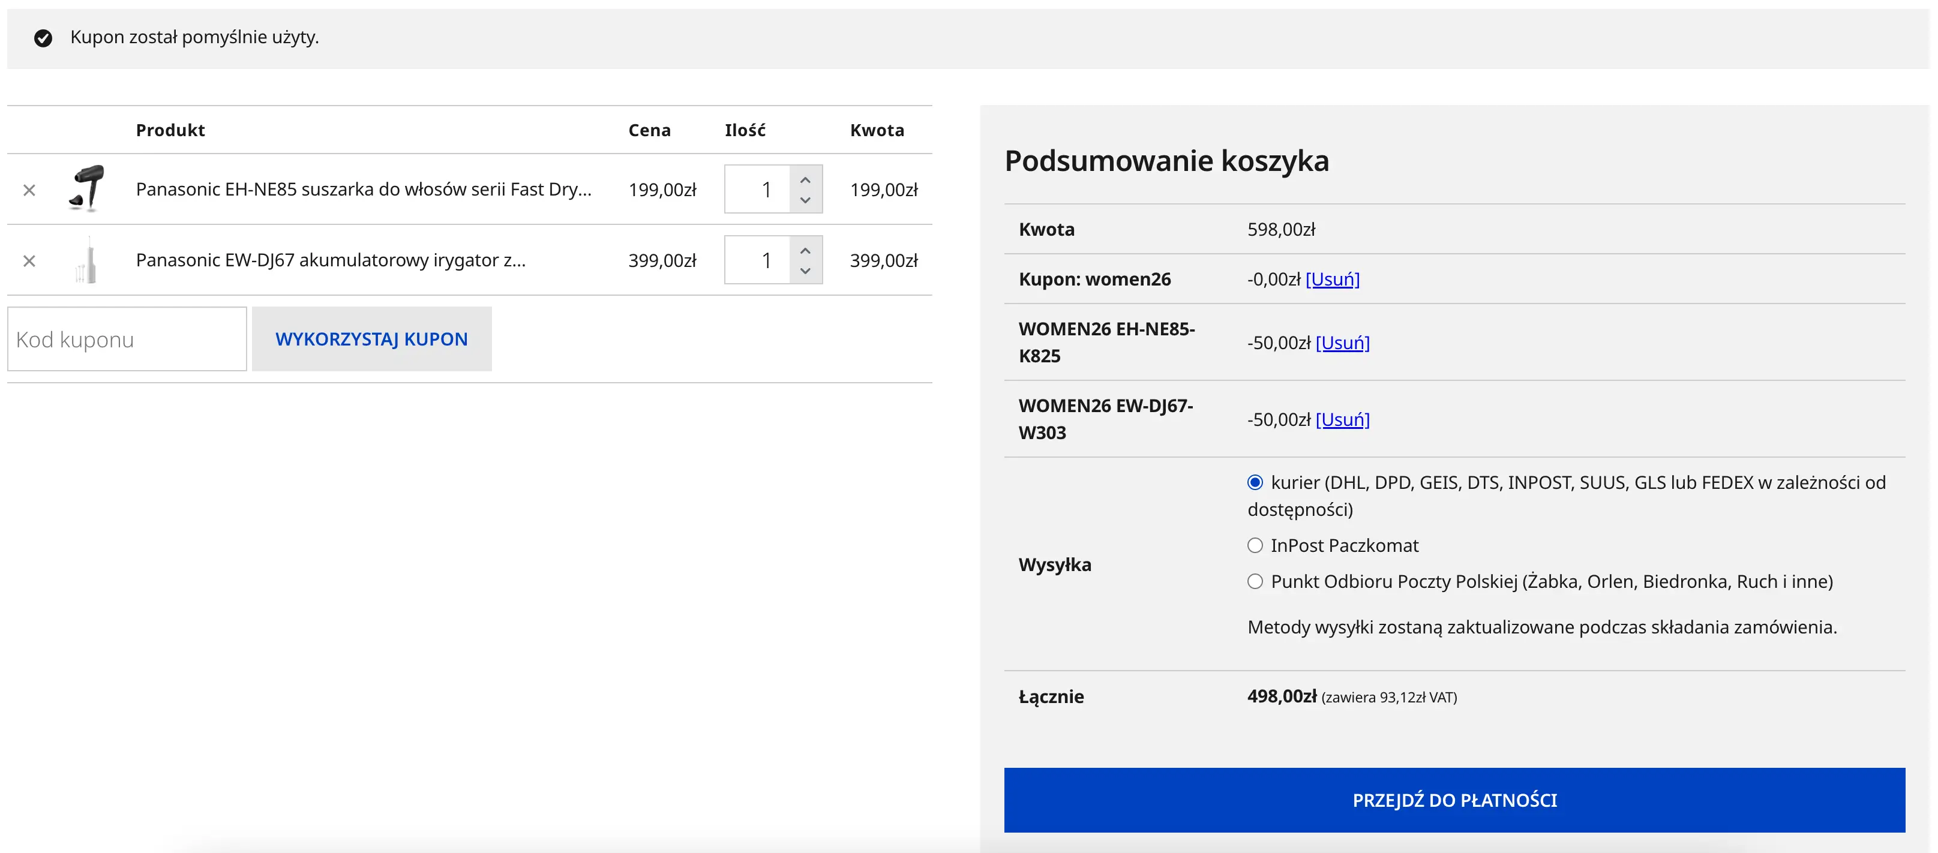Screen dimensions: 1938x853
Task: Click the success checkmark icon in the notification bar
Action: pyautogui.click(x=44, y=38)
